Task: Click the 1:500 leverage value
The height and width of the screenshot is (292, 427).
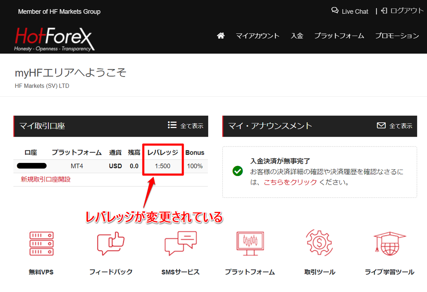Action: tap(163, 166)
